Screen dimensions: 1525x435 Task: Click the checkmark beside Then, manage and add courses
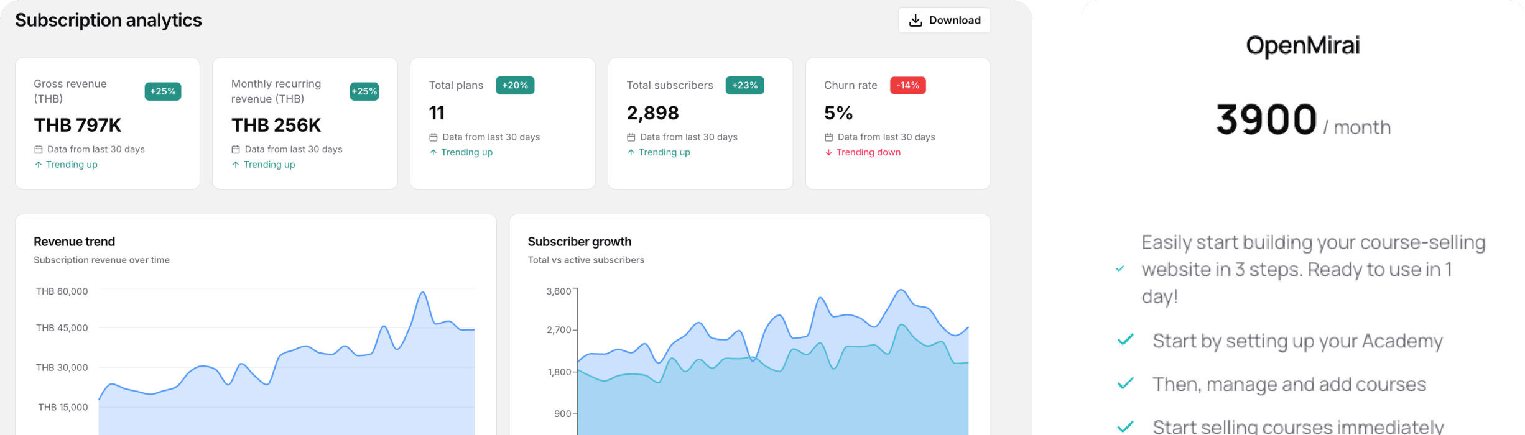1126,383
